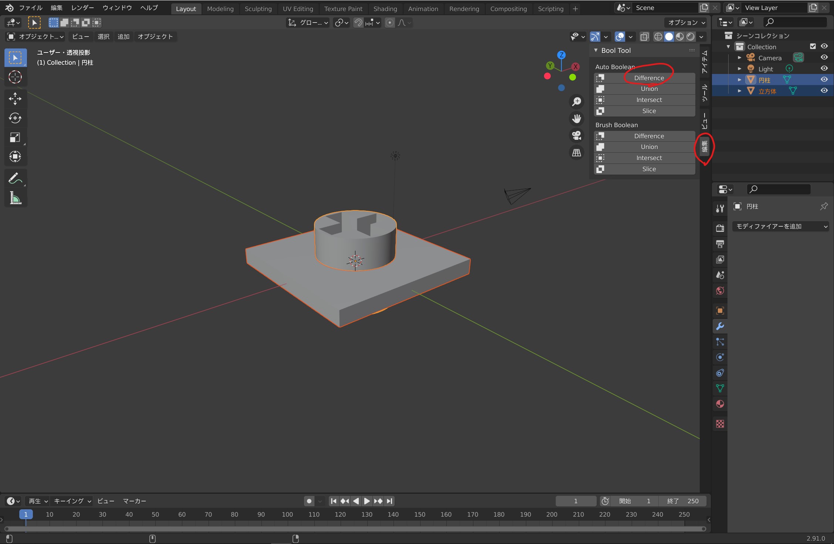The height and width of the screenshot is (544, 834).
Task: Switch to the Sculpting workspace tab
Action: pyautogui.click(x=258, y=9)
